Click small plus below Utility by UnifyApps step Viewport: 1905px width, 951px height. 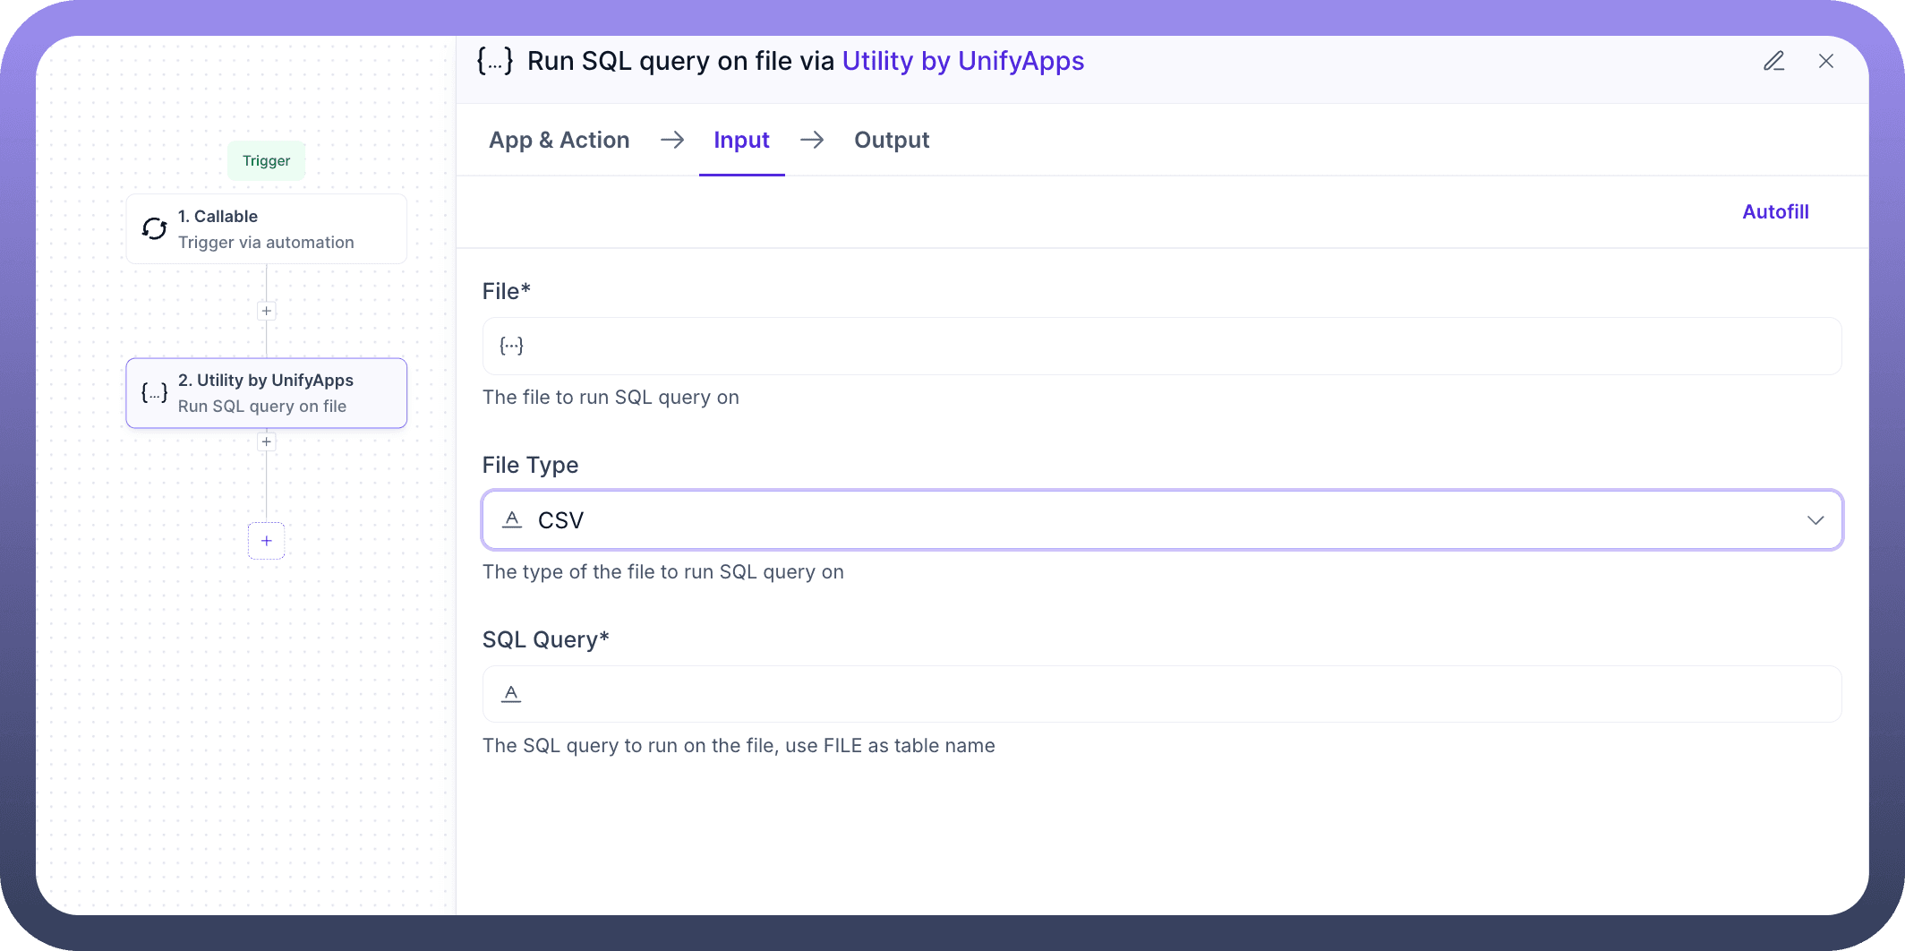pos(267,441)
